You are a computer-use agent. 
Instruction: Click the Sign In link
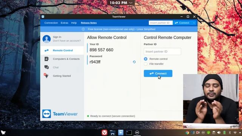pyautogui.click(x=57, y=37)
